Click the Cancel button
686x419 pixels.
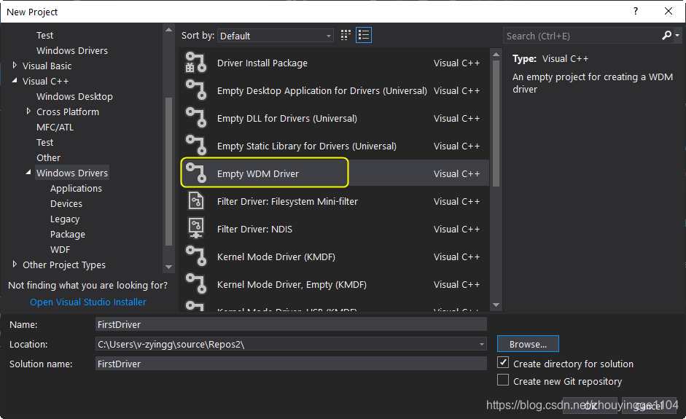coord(649,405)
